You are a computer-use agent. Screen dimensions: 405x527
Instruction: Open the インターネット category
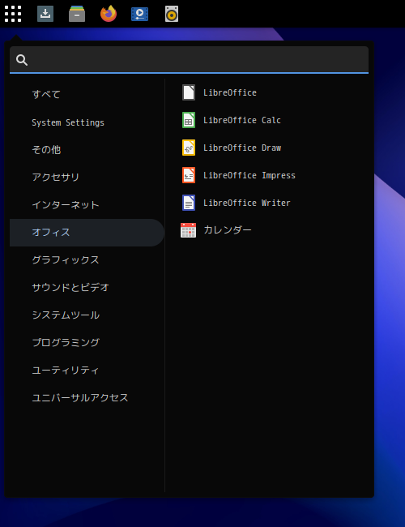[87, 205]
